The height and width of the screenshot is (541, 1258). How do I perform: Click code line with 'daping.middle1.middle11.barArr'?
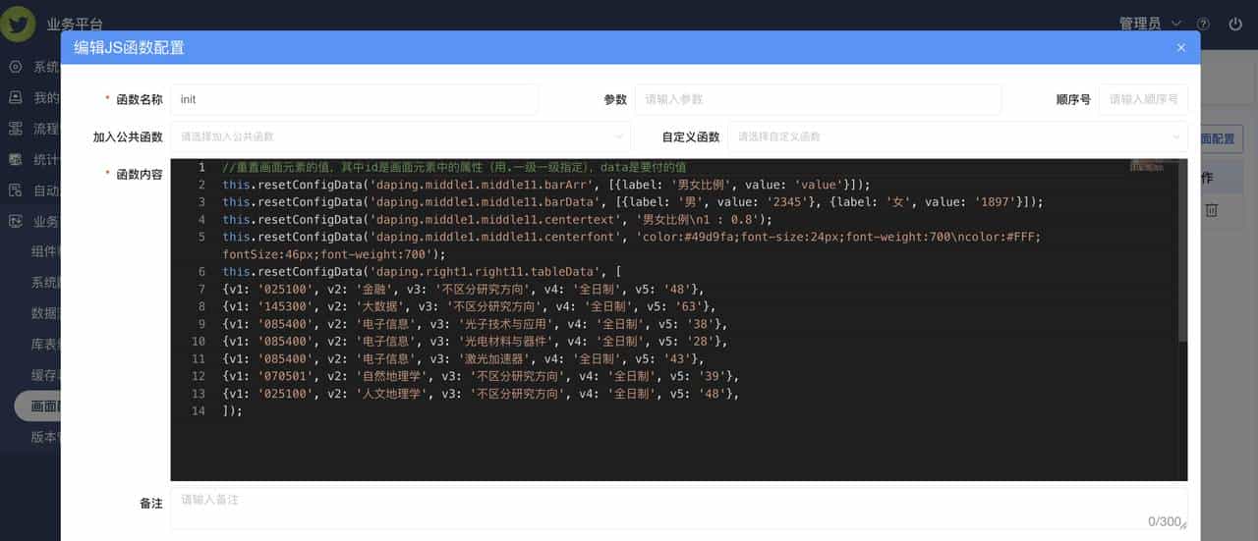(x=546, y=185)
